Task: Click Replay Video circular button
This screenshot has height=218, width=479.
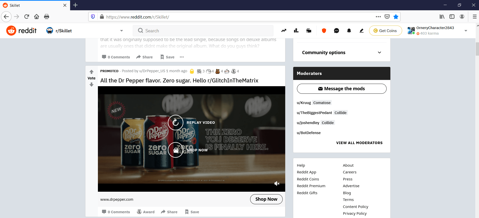Action: (x=176, y=123)
